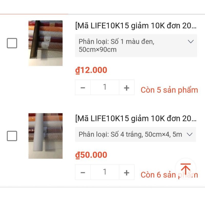
Task: Tap the scroll-to-top arrow icon
Action: [x=186, y=169]
